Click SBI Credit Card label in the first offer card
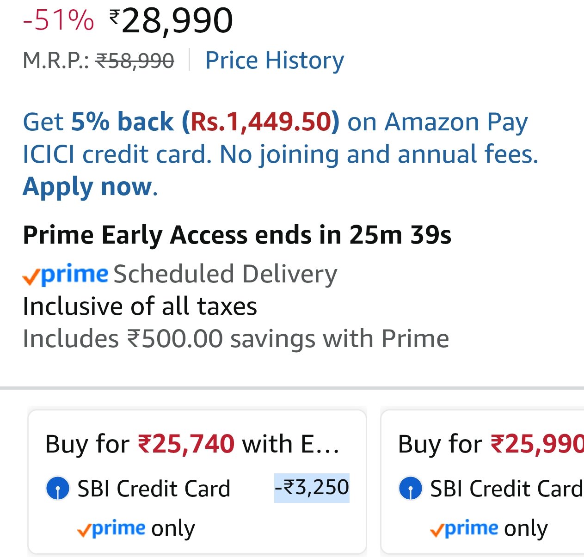The image size is (584, 557). pyautogui.click(x=154, y=489)
